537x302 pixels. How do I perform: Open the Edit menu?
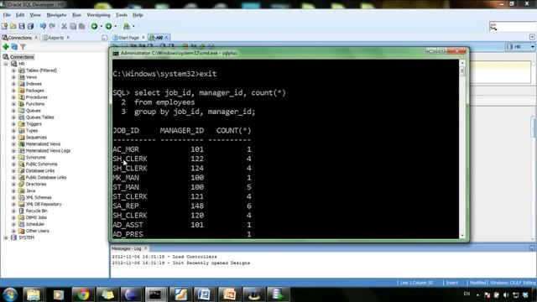point(20,15)
